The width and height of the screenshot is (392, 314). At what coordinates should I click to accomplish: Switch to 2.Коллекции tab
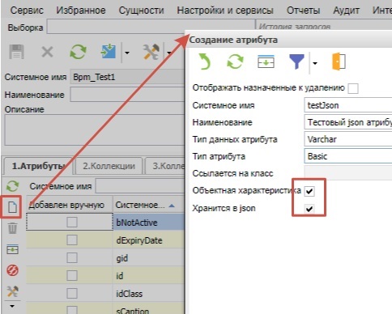pyautogui.click(x=109, y=166)
